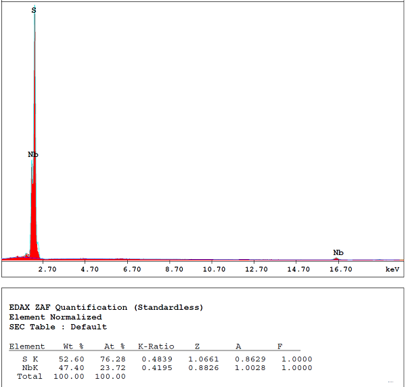Screen dimensions: 406x387
Task: Click the 10.70 axis tick label
Action: tap(214, 269)
